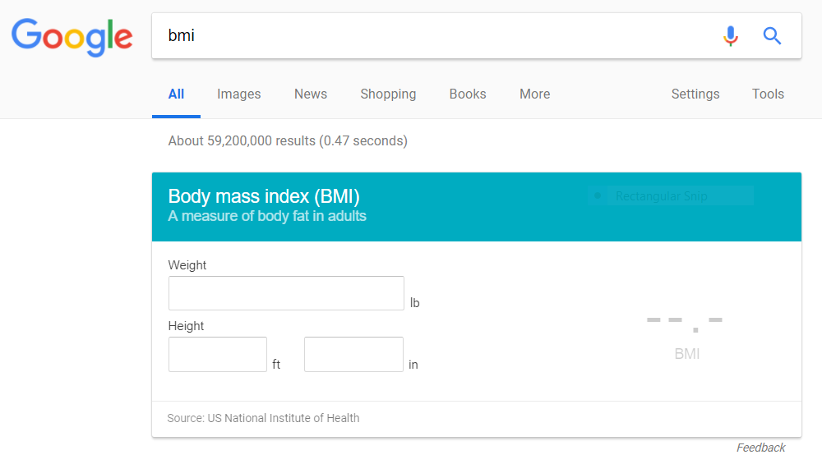Click the Height feet input field
The width and height of the screenshot is (822, 464).
point(218,355)
